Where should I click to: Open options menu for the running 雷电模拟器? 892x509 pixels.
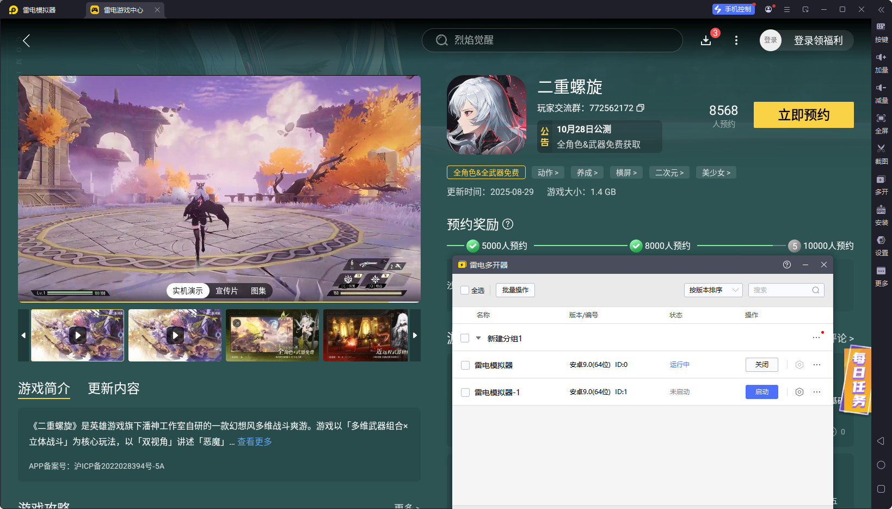pyautogui.click(x=816, y=365)
